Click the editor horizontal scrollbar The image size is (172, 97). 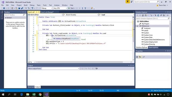tap(80, 62)
